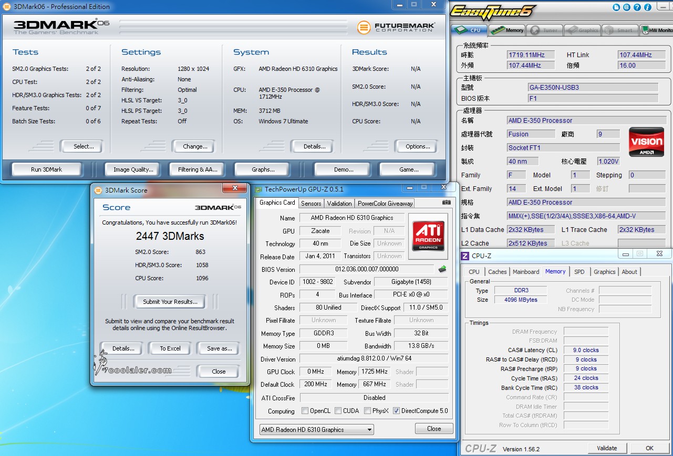Click BIOS Version field in GPU-Z
Screen dimensions: 673x456
tap(367, 269)
